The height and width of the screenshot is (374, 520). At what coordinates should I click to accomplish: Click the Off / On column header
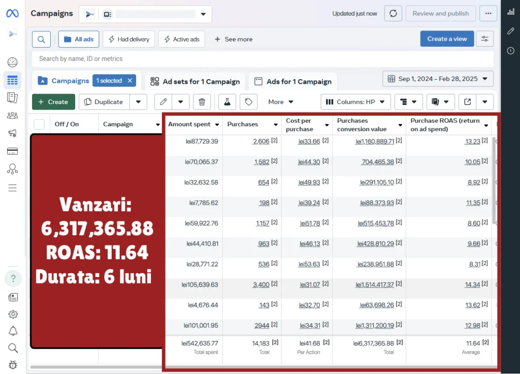(x=67, y=124)
